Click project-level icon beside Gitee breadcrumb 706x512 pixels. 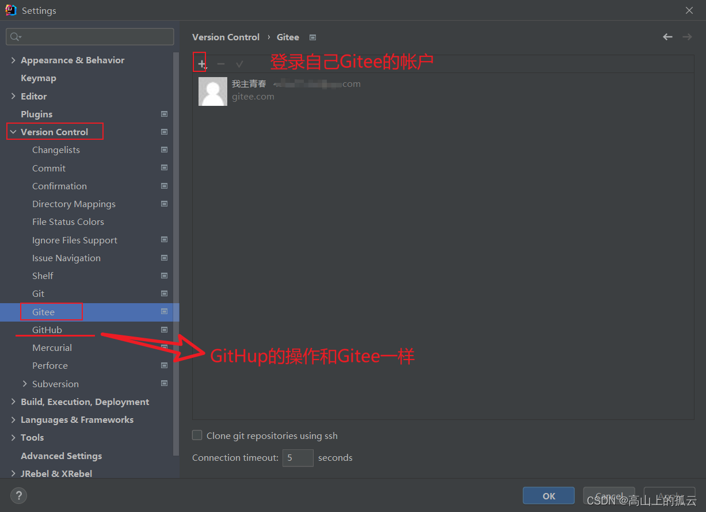(312, 37)
